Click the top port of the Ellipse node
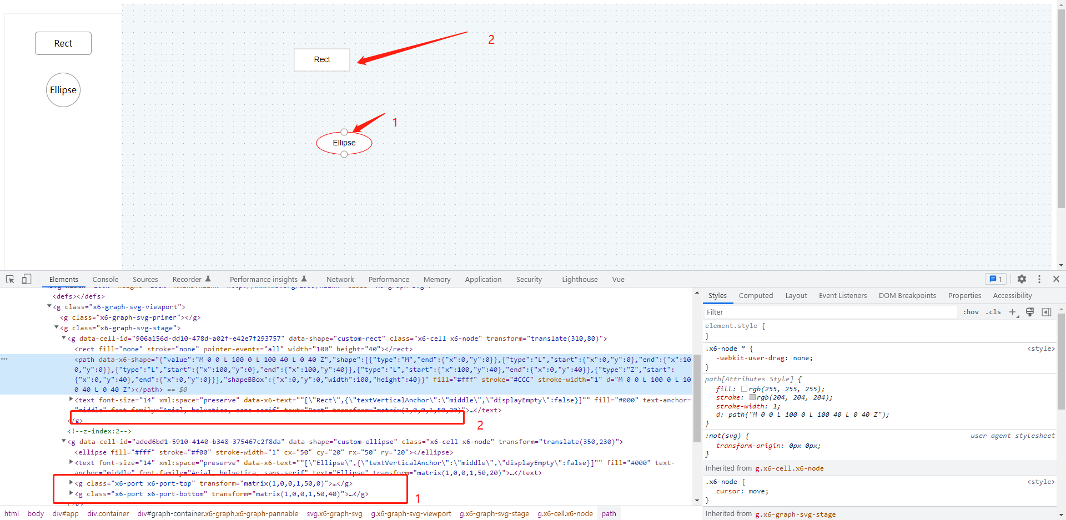The height and width of the screenshot is (520, 1066). click(344, 132)
